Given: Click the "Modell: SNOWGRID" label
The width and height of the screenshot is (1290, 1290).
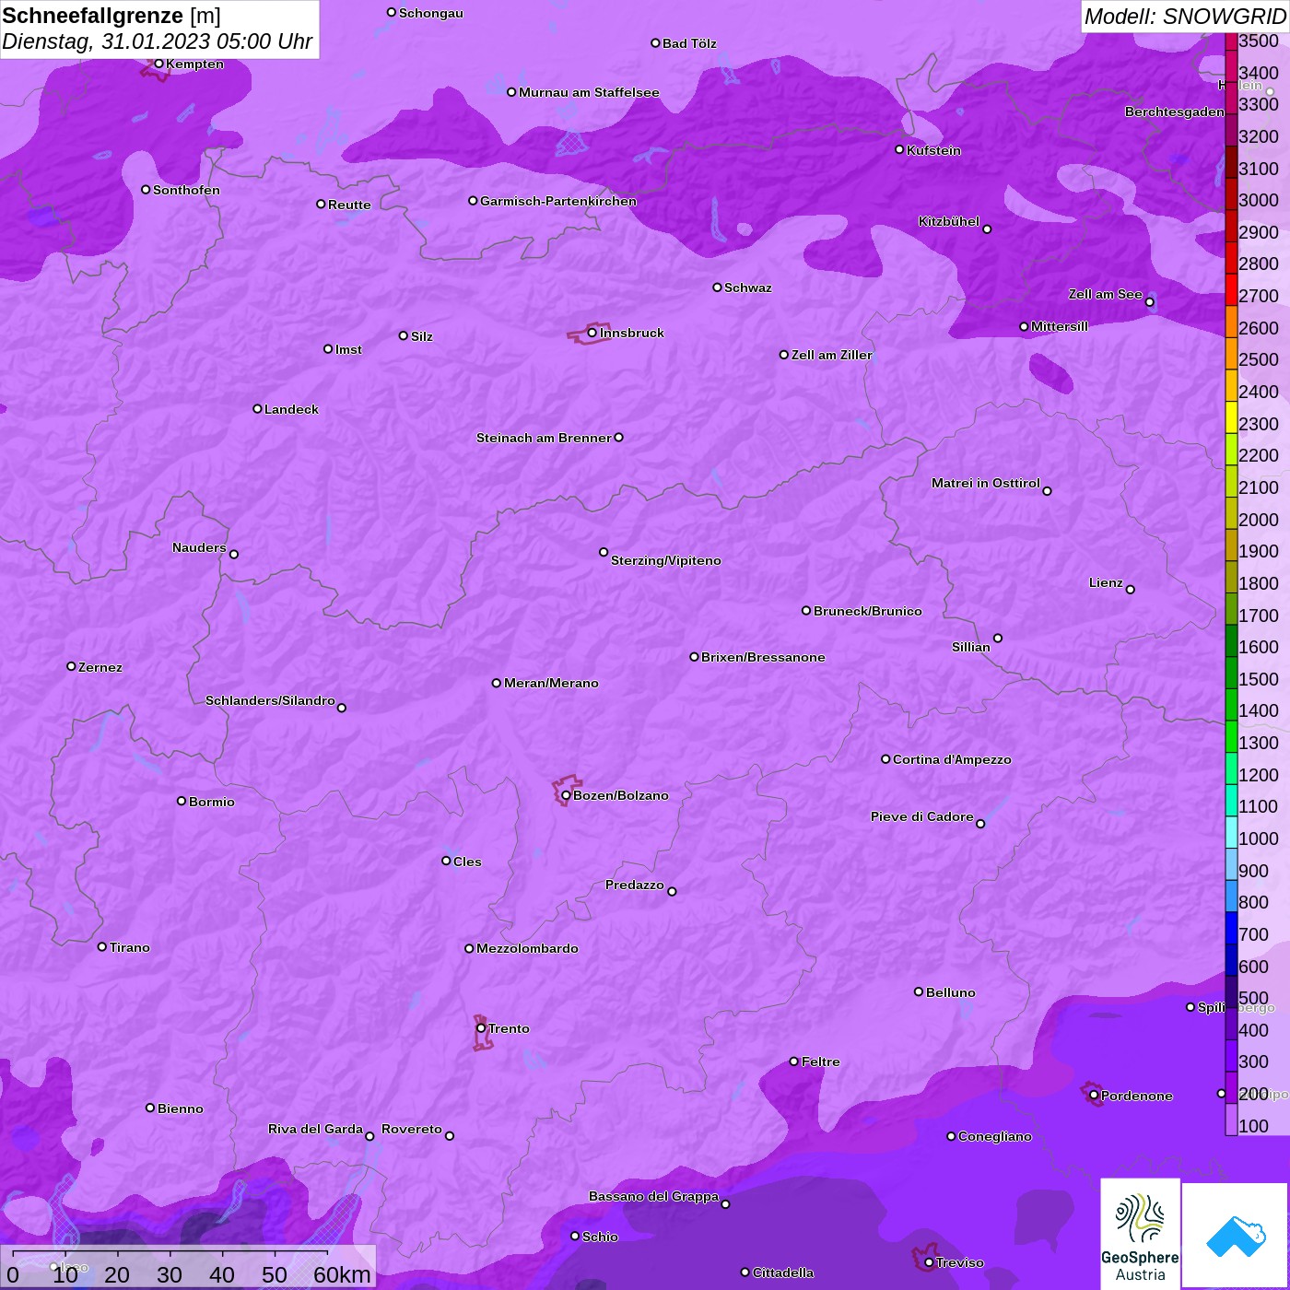Looking at the screenshot, I should point(1185,17).
